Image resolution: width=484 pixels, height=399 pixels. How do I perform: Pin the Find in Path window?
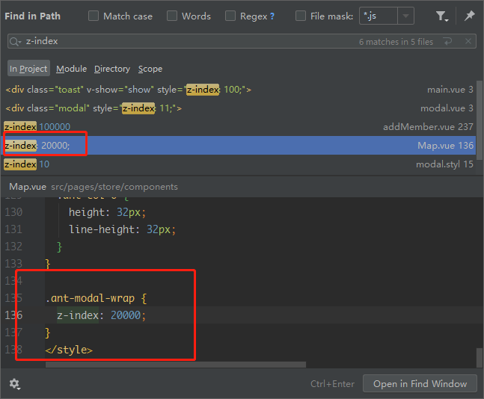click(x=469, y=16)
